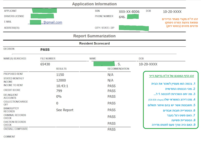201x144 pixels.
Task: Click the 'Resident Scorecard' title
Action: pyautogui.click(x=94, y=43)
